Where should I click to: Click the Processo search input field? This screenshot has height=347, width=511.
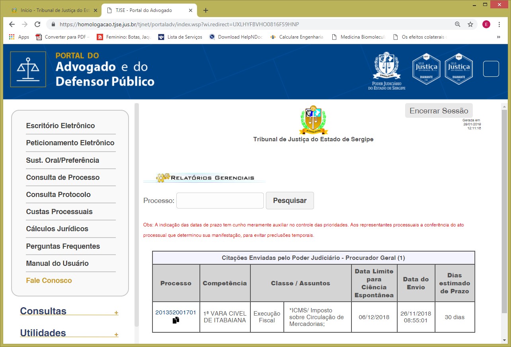pyautogui.click(x=220, y=201)
